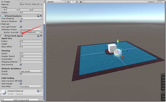Click the blue Z-axis gizmo arrow
The height and width of the screenshot is (102, 166).
128,51
